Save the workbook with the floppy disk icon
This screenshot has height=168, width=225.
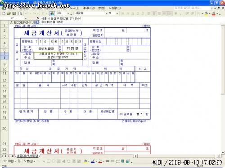(x=14, y=13)
